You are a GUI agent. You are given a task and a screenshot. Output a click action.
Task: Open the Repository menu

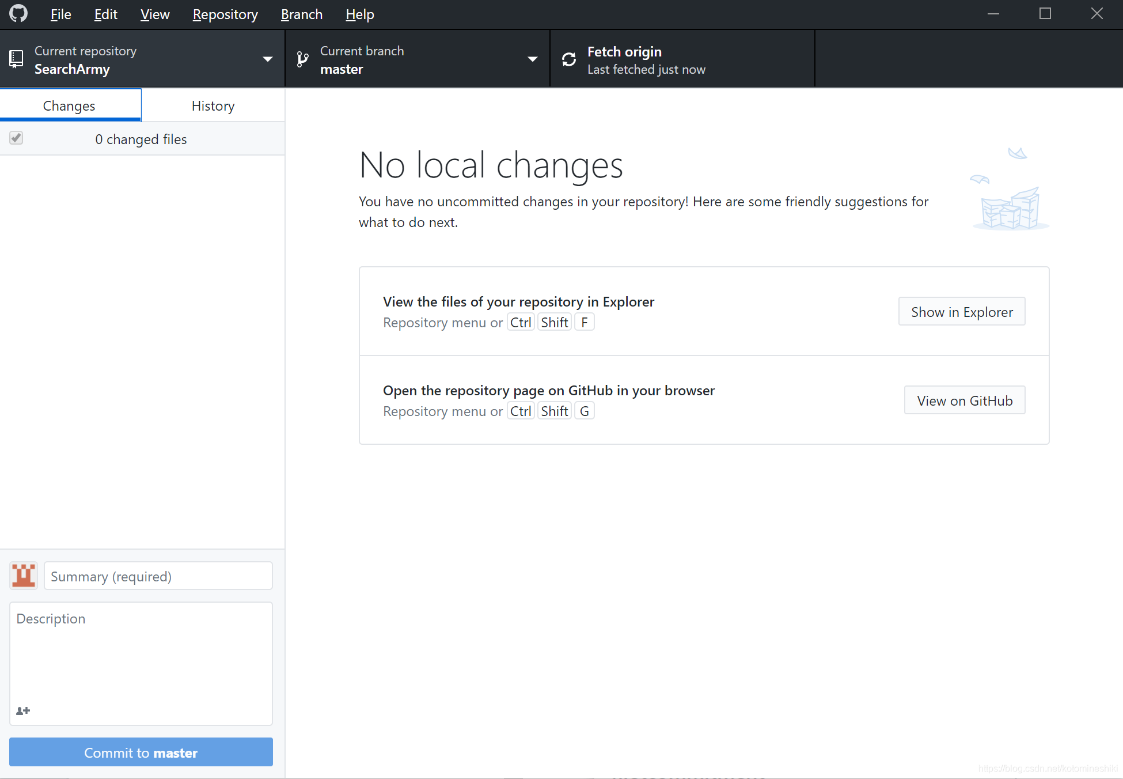pos(225,14)
